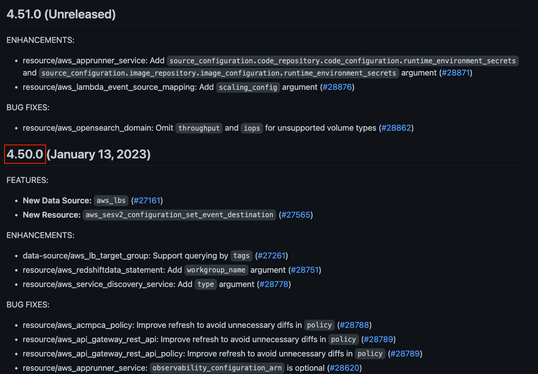Open pull request link #28876
Viewport: 538px width, 374px height.
pos(337,87)
